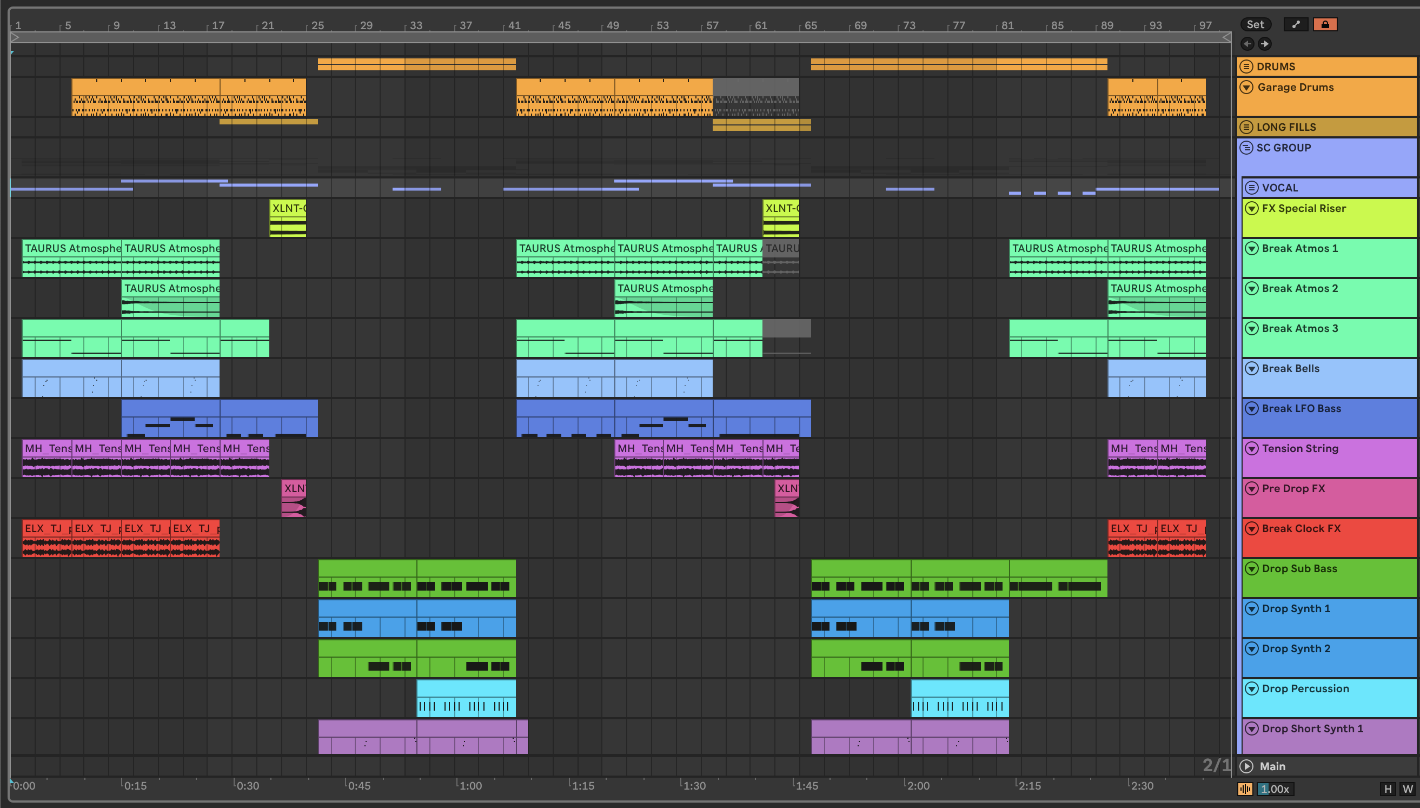
Task: Select the LONG FILLS track title
Action: 1286,127
